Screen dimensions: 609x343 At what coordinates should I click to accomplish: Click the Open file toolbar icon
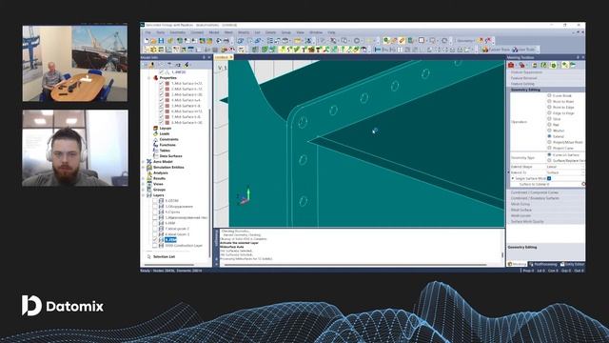coord(153,40)
